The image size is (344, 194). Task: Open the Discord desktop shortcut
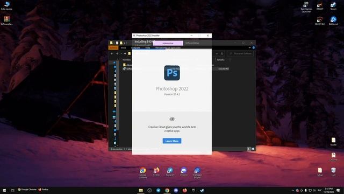click(184, 172)
